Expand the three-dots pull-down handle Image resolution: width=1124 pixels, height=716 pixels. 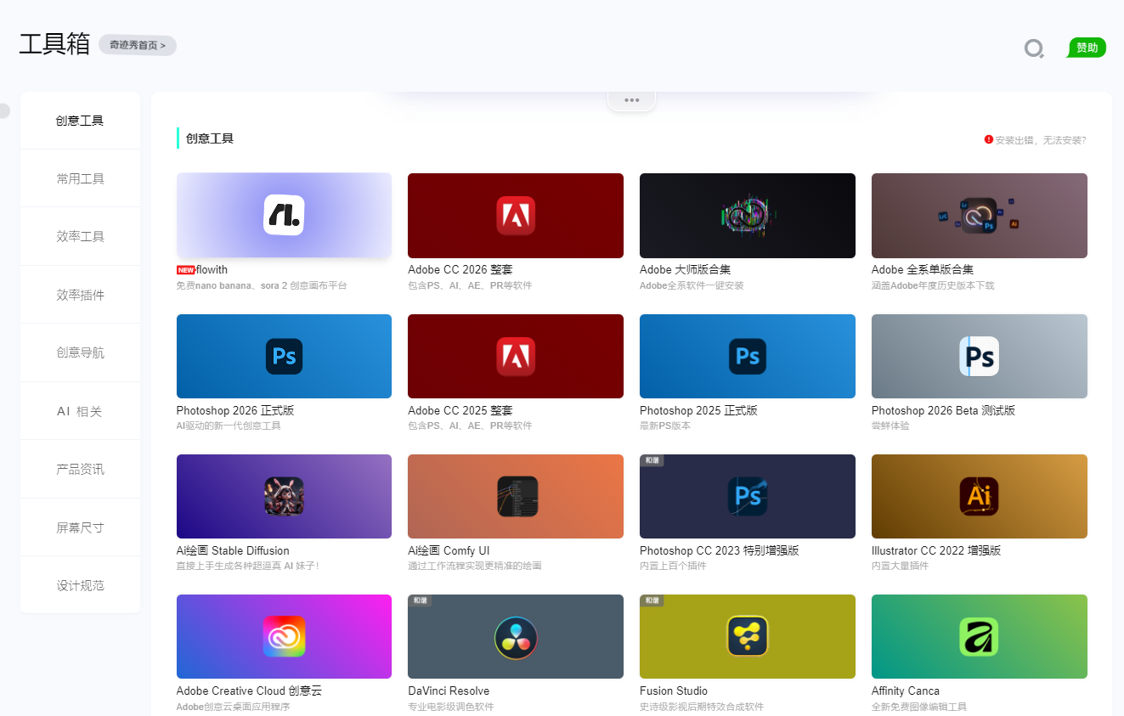click(x=631, y=100)
